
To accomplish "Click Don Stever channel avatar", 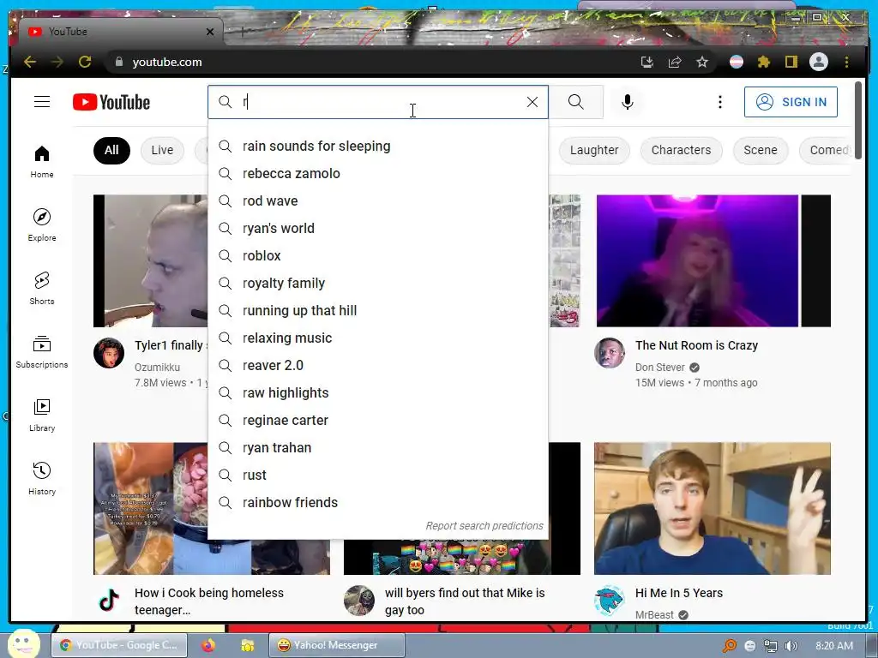I will click(x=610, y=353).
